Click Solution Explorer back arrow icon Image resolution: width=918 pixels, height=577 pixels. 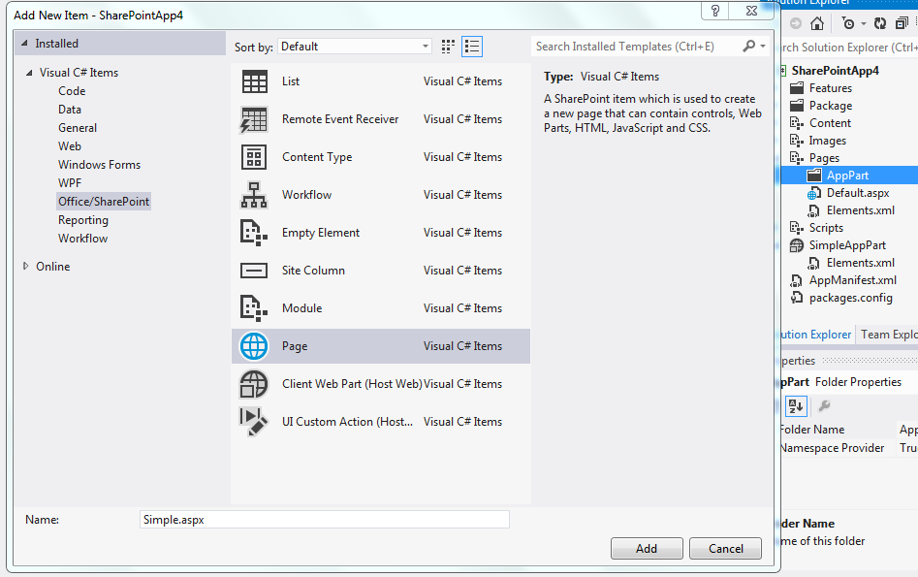coord(796,23)
